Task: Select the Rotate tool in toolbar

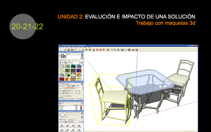Action: point(100,50)
